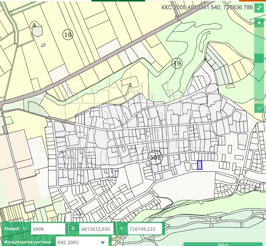Select the blue highlighted parcel
Image resolution: width=266 pixels, height=246 pixels.
pyautogui.click(x=199, y=165)
